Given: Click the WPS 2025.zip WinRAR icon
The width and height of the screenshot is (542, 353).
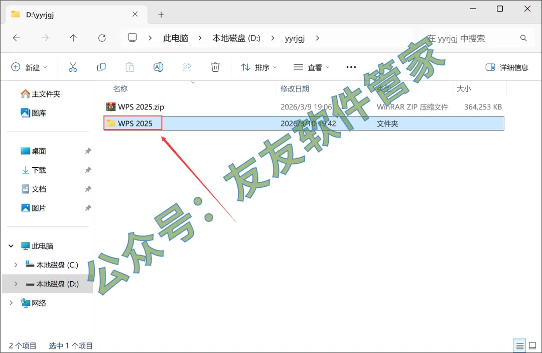Looking at the screenshot, I should point(110,106).
